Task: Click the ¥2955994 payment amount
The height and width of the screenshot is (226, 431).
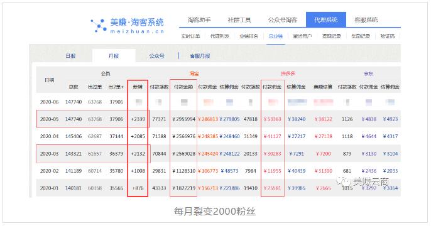Action: [183, 119]
